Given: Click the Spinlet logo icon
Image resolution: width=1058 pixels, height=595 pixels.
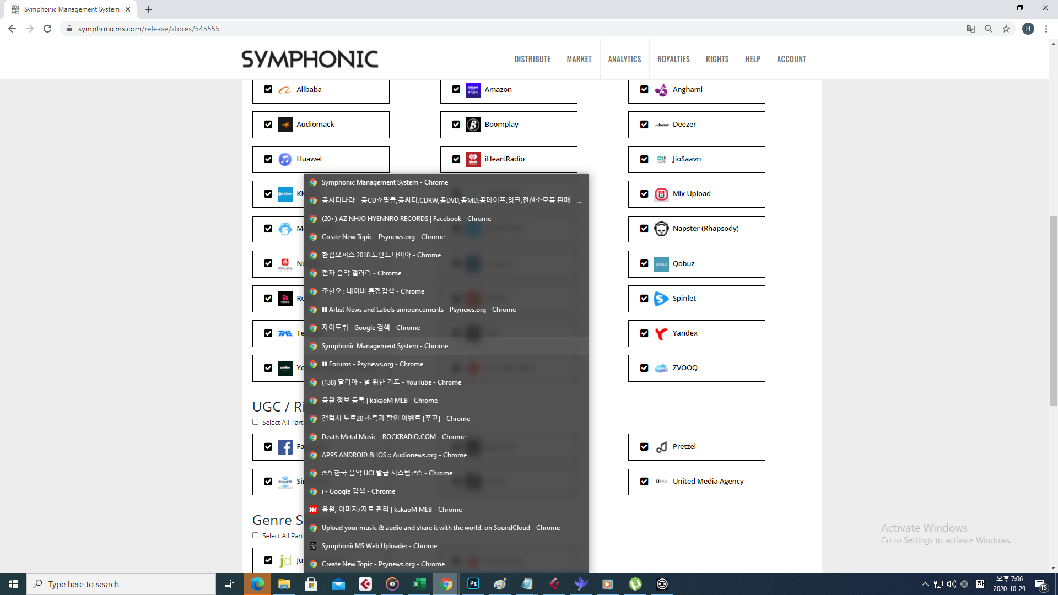Looking at the screenshot, I should coord(661,299).
